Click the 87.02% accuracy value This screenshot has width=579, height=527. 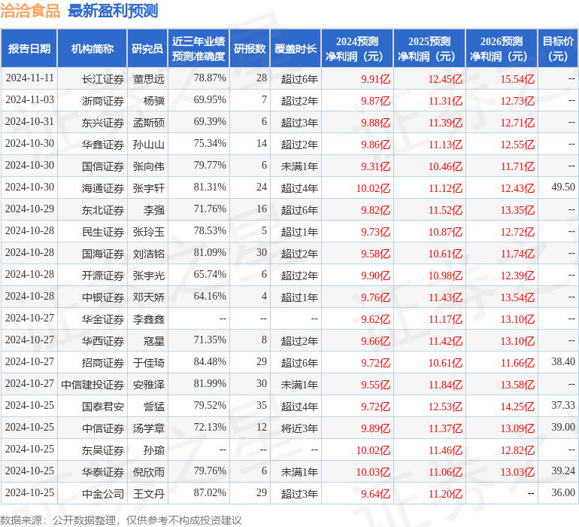click(210, 492)
